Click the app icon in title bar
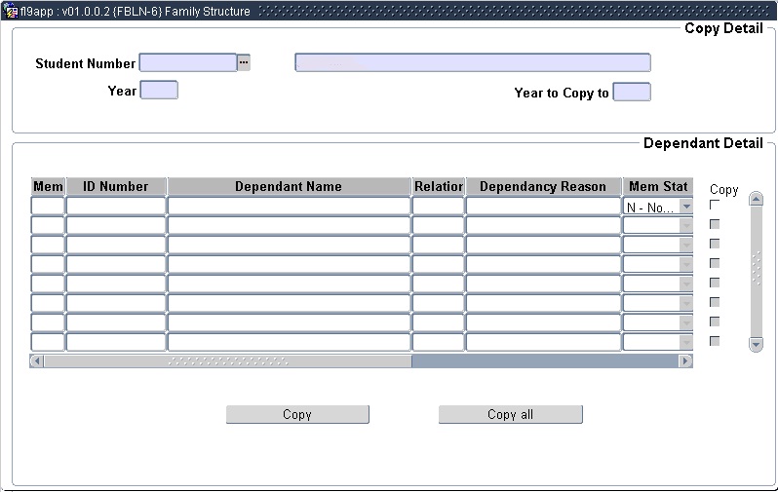 pos(11,12)
